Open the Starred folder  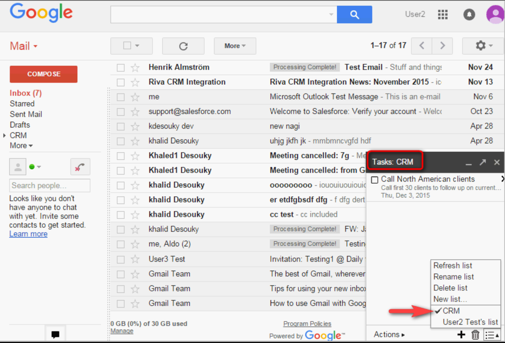22,104
